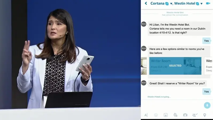Click "Westin Hotels is typing..." status
213x120 pixels.
click(159, 97)
